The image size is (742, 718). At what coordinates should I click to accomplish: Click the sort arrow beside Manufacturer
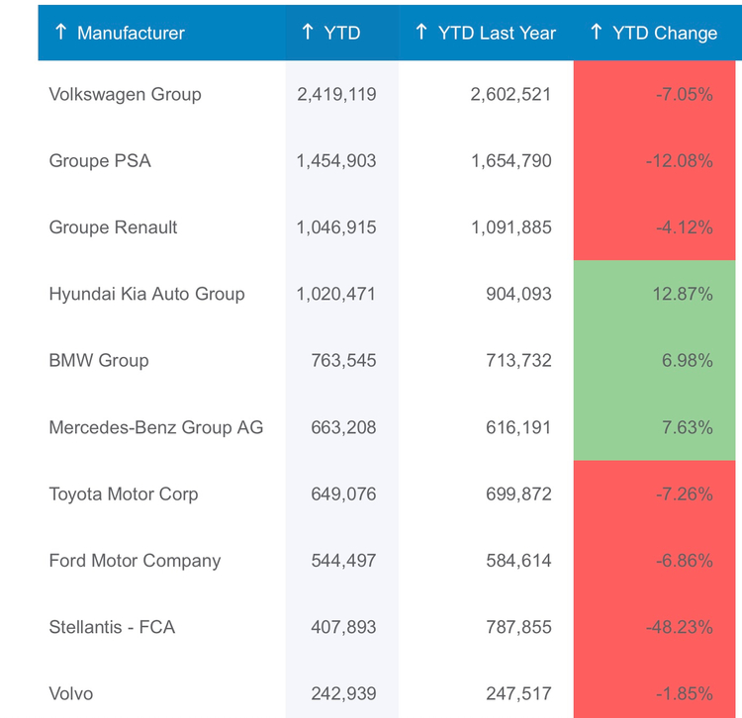coord(60,33)
